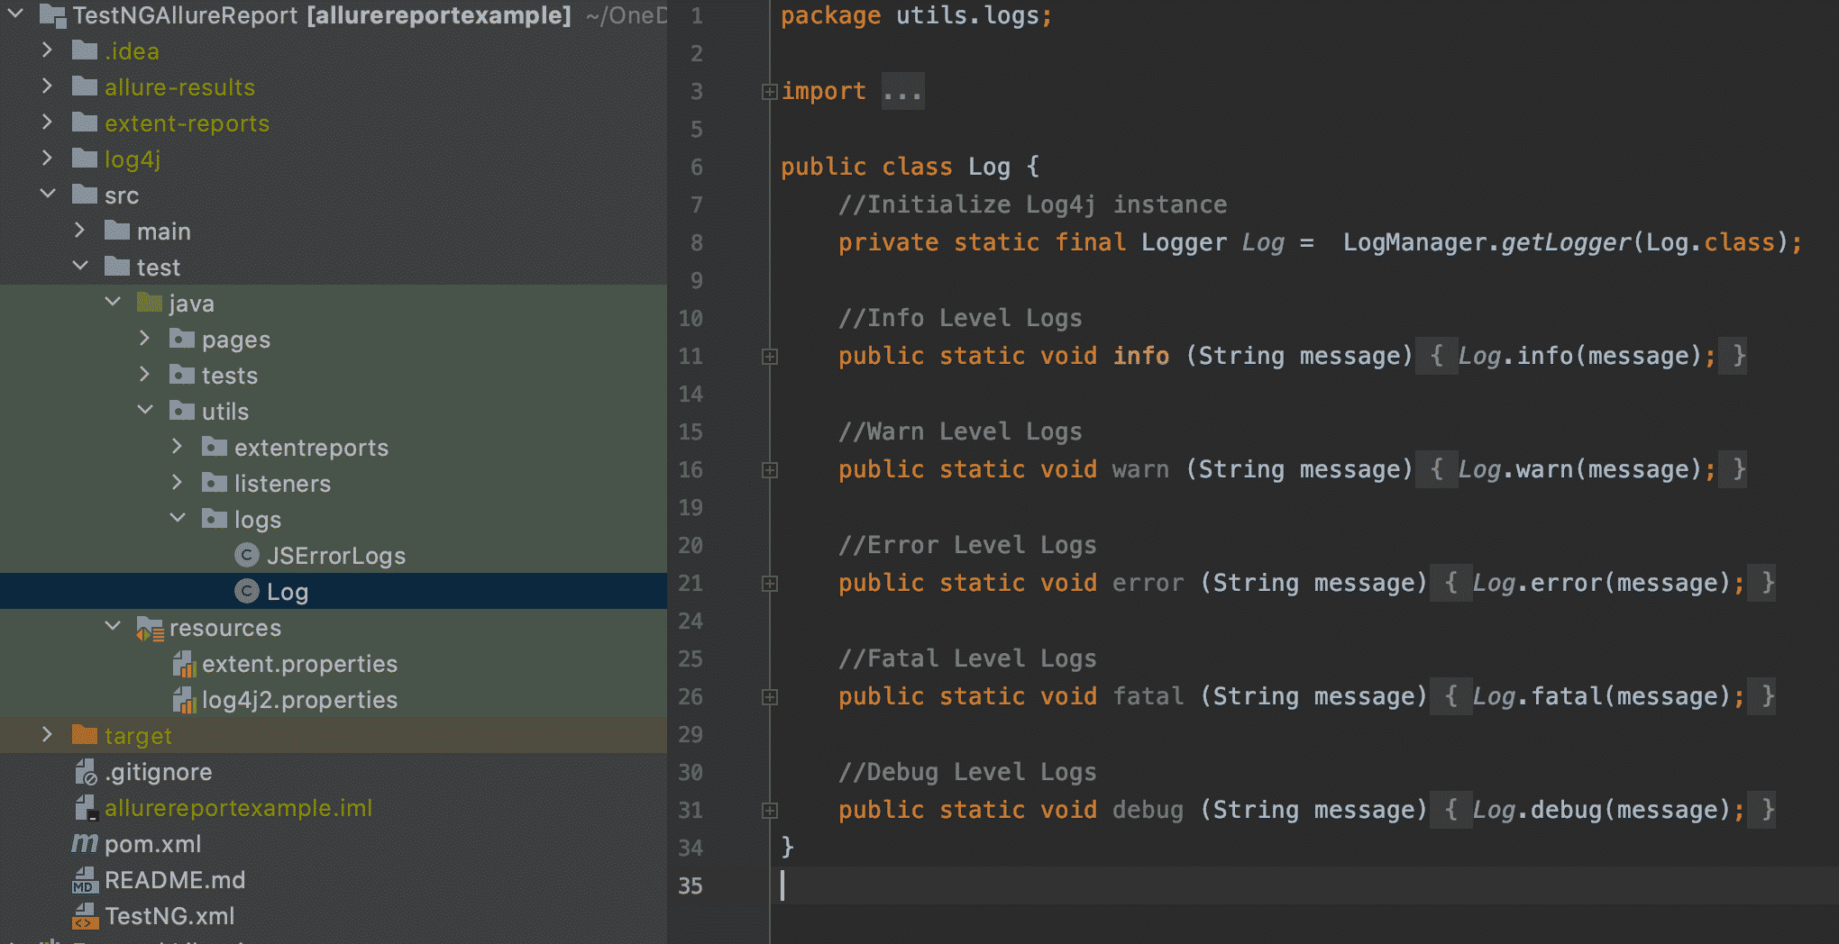
Task: Click the README.md markdown icon
Action: 85,880
